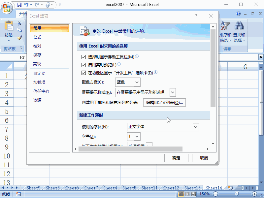
Task: Switch to Sheet13 tab
Action: [192, 188]
